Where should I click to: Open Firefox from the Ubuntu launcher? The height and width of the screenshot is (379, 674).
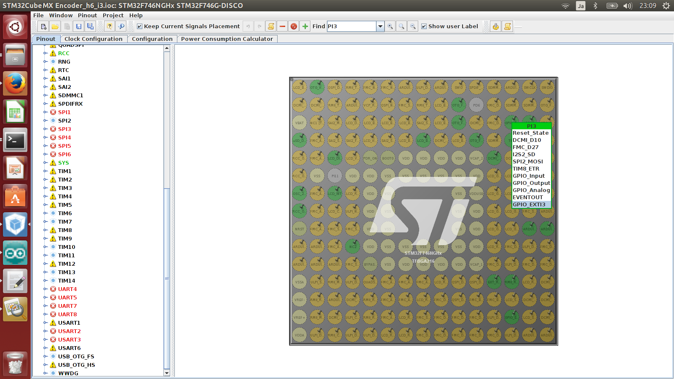pyautogui.click(x=16, y=83)
